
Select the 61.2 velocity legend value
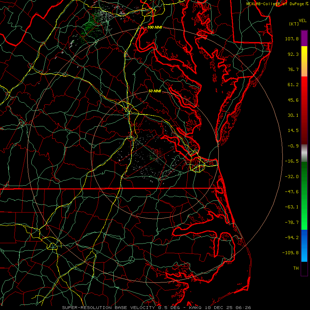pos(293,85)
